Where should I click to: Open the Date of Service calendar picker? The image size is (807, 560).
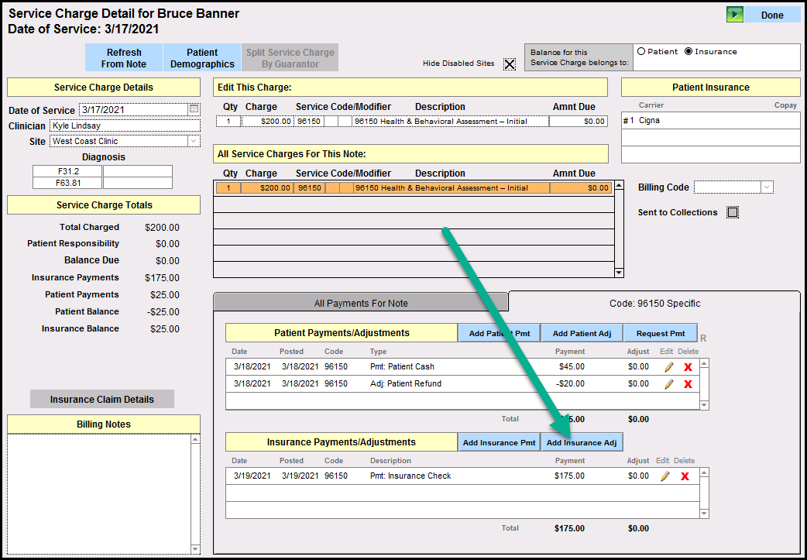click(x=194, y=110)
